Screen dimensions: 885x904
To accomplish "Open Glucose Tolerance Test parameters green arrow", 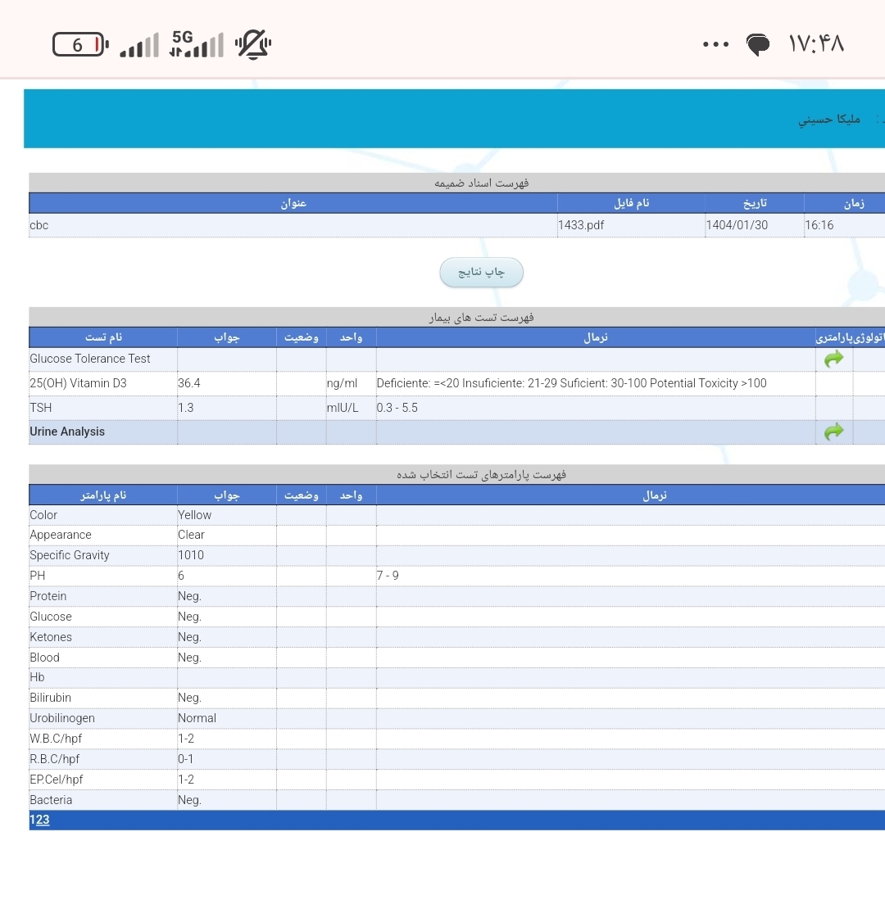I will [x=833, y=359].
